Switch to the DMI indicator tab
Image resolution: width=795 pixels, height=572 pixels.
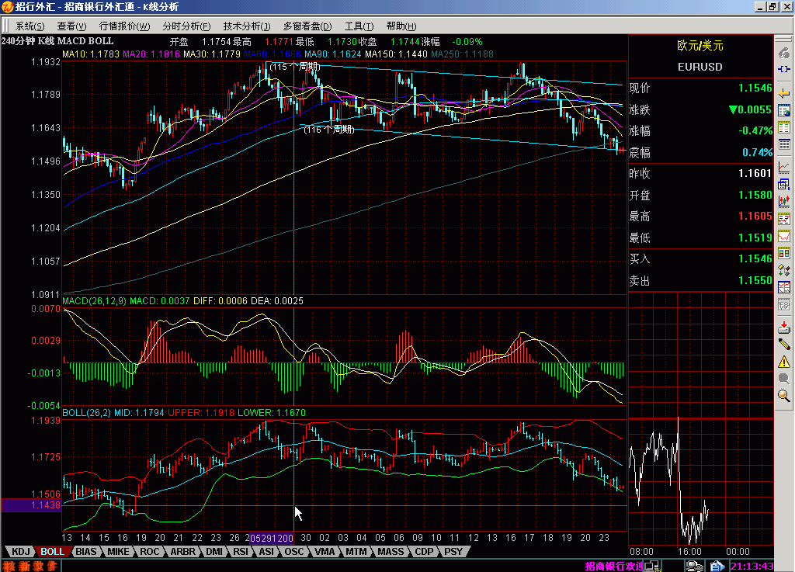(x=214, y=552)
